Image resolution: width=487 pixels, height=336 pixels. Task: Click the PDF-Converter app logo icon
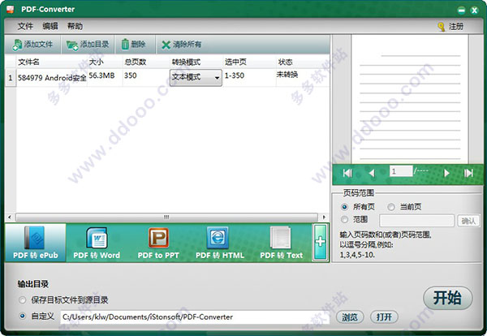11,9
